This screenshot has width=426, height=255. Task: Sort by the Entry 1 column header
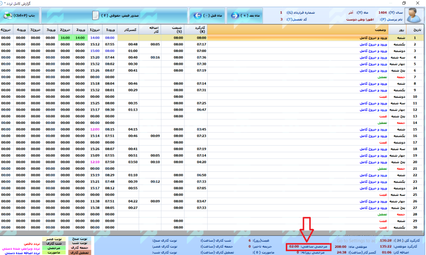coord(110,30)
